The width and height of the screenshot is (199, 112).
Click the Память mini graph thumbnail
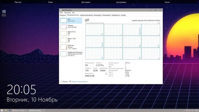63,27
